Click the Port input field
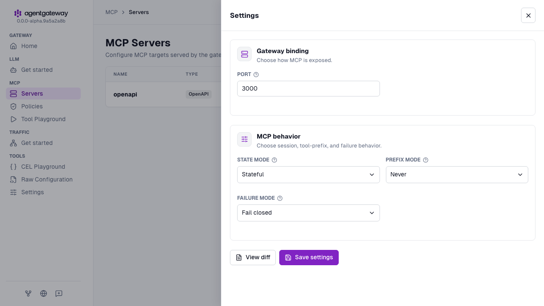 coord(309,89)
